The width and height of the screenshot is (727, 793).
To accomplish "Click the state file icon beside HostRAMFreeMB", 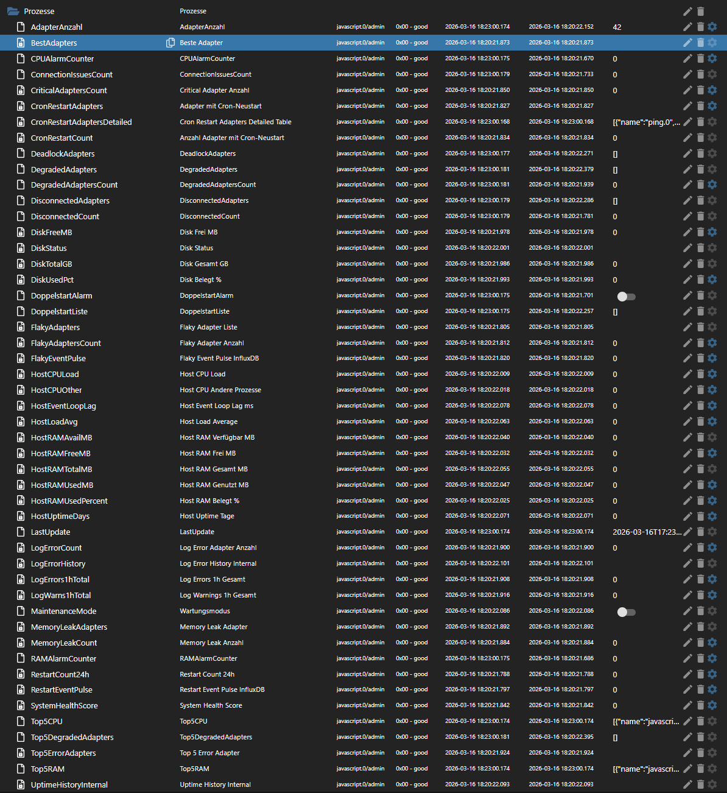I will 21,453.
